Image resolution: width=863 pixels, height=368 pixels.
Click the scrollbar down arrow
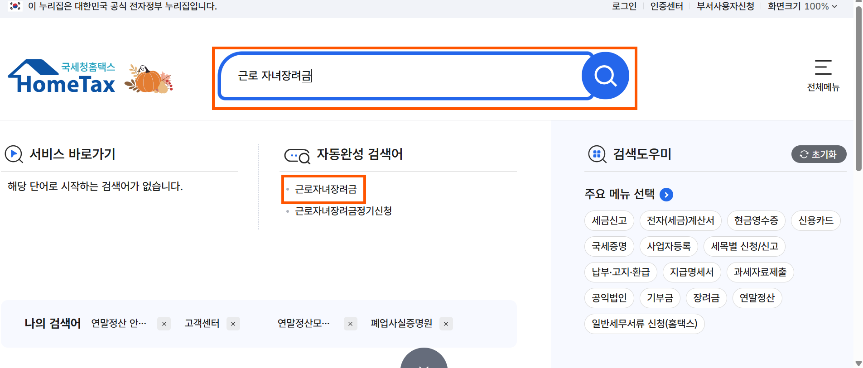tap(858, 363)
